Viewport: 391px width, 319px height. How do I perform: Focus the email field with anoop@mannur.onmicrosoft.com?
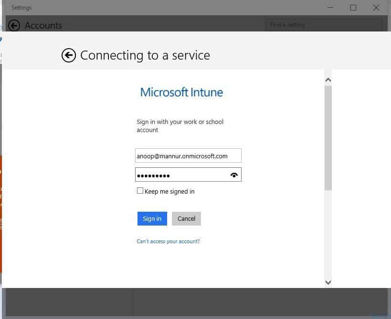188,155
